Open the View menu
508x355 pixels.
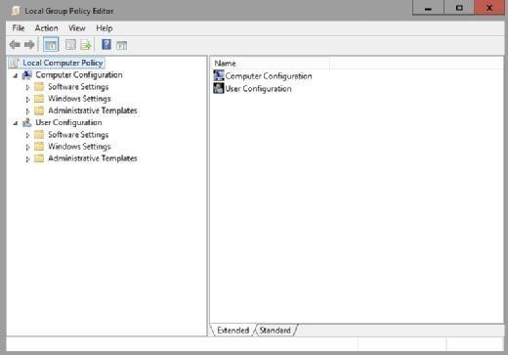pos(77,28)
